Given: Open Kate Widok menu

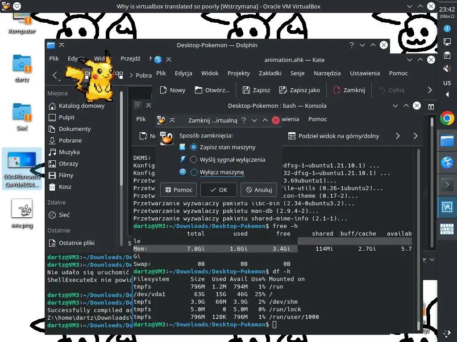Looking at the screenshot, I should click(x=210, y=73).
